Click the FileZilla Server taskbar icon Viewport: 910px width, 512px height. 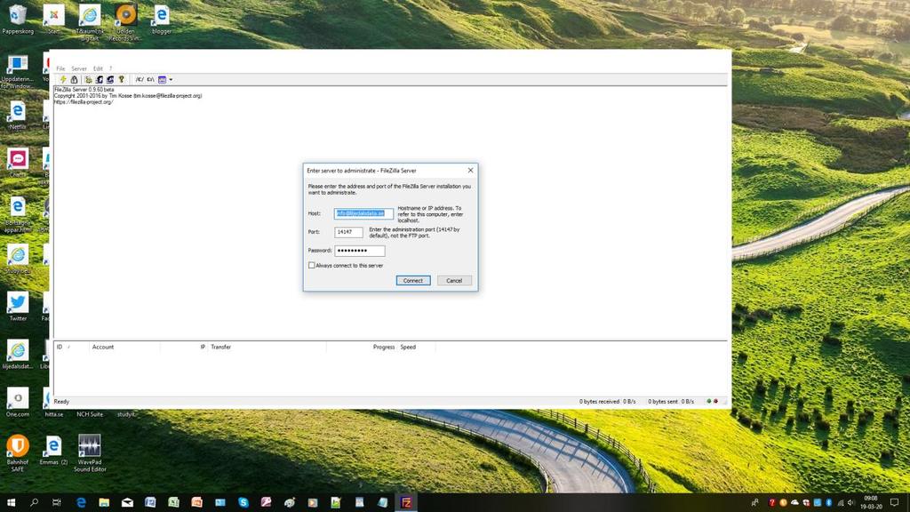click(x=405, y=503)
